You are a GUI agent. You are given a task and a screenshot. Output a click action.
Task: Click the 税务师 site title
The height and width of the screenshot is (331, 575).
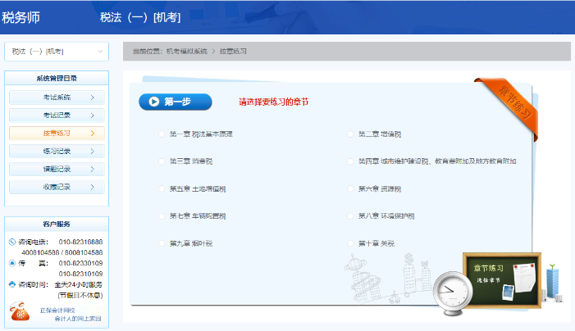tap(21, 17)
